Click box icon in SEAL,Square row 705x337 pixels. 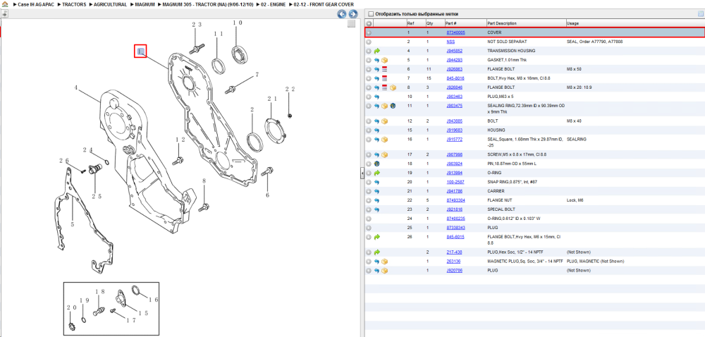384,140
